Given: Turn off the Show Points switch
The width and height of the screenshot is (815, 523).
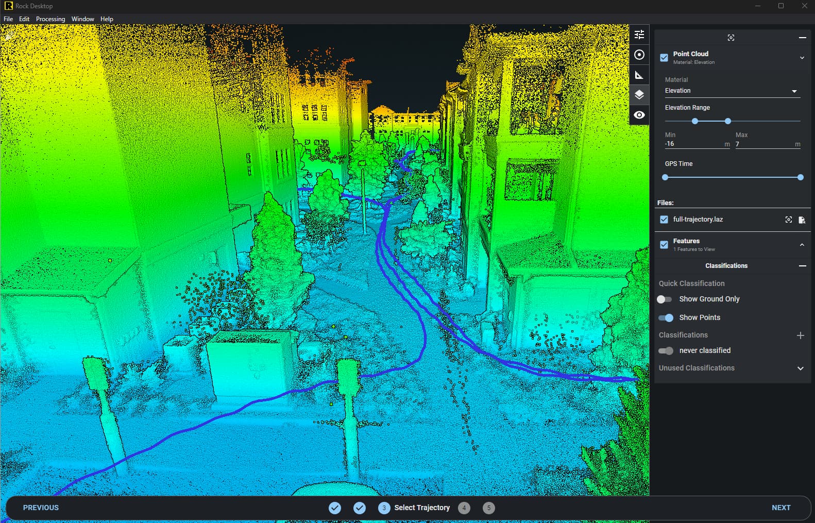Looking at the screenshot, I should [x=666, y=318].
